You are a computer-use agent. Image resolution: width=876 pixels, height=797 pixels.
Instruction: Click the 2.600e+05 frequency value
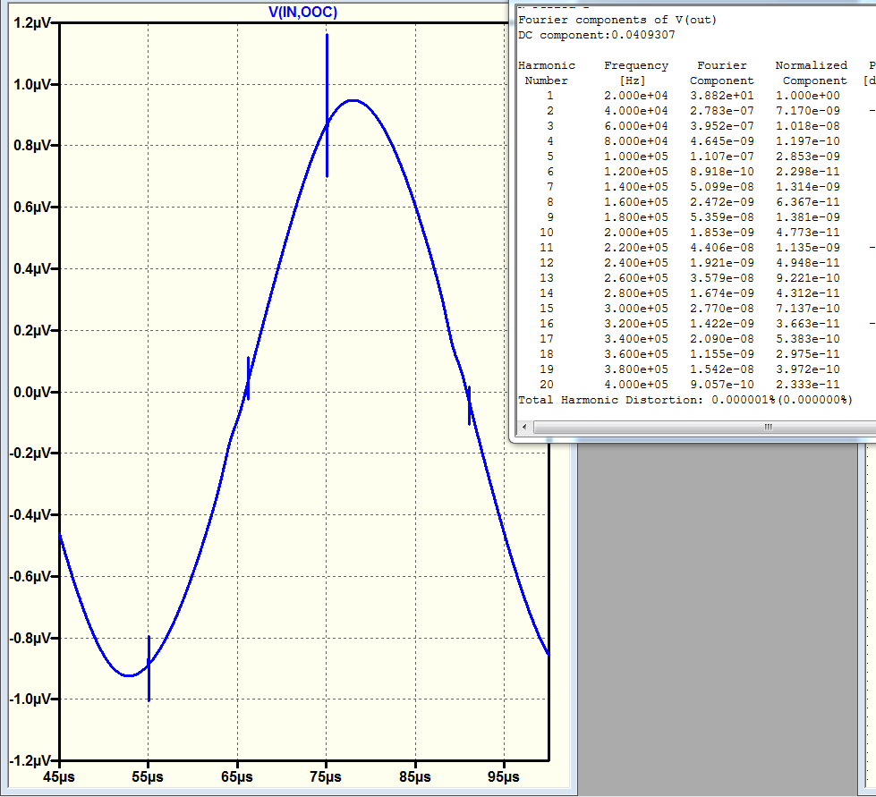pyautogui.click(x=636, y=278)
